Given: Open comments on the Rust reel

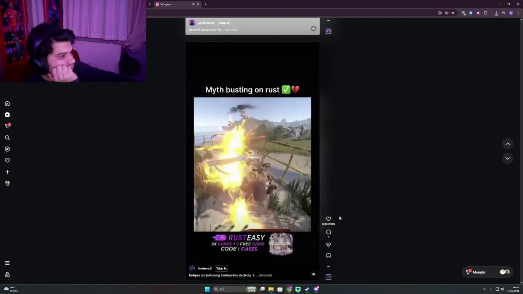Looking at the screenshot, I should [329, 232].
